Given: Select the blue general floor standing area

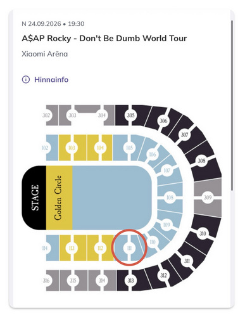Looking at the screenshot, I should click(112, 198).
